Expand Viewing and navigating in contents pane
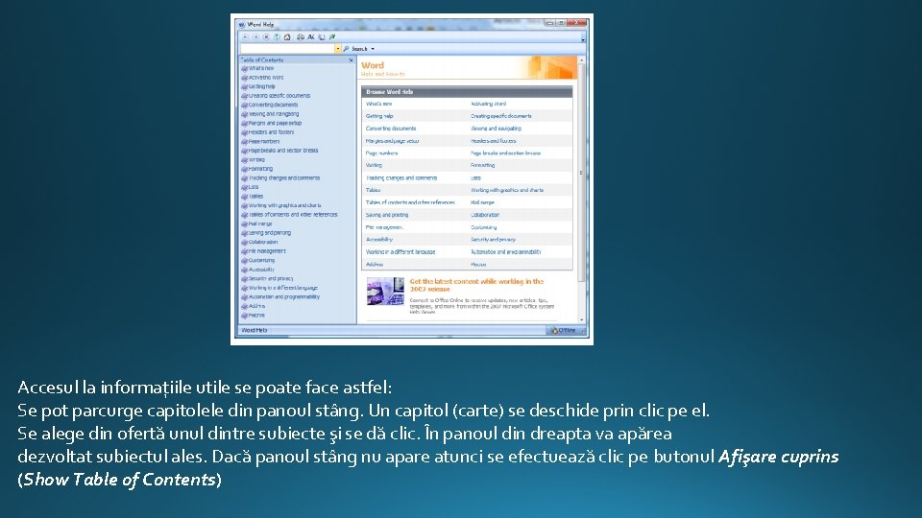The width and height of the screenshot is (922, 518). tap(269, 114)
